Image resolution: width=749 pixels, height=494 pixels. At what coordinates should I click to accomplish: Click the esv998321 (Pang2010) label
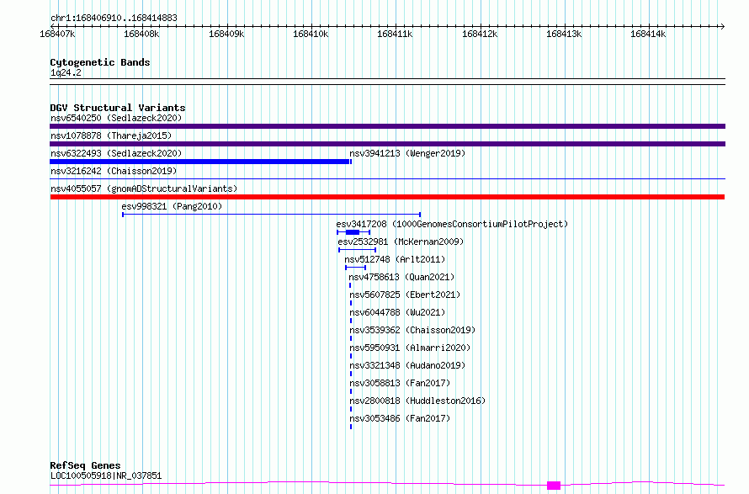coord(172,206)
